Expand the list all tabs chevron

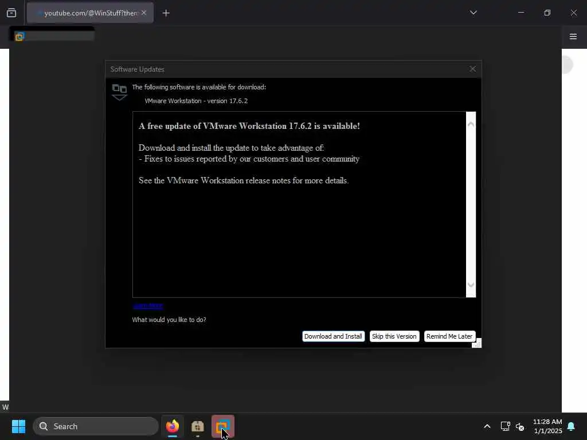473,13
